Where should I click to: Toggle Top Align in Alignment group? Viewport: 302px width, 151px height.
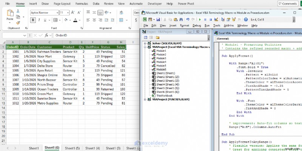(88, 12)
